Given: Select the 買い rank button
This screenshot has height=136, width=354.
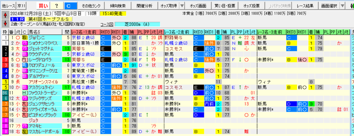Looking at the screenshot, I should pyautogui.click(x=43, y=6).
